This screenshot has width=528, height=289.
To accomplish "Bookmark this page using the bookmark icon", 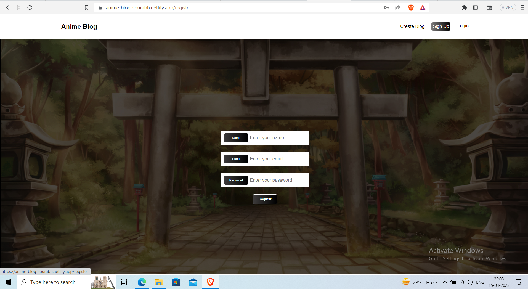I will click(86, 7).
